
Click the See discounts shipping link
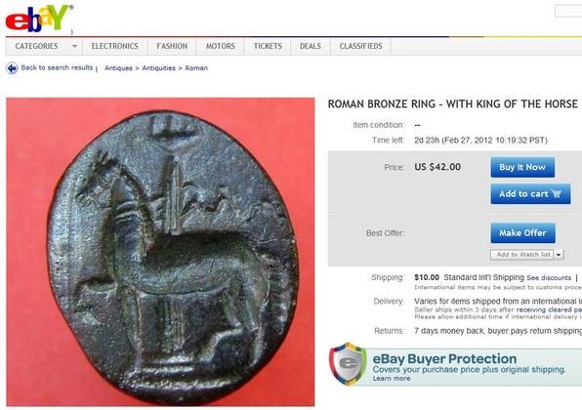(549, 278)
